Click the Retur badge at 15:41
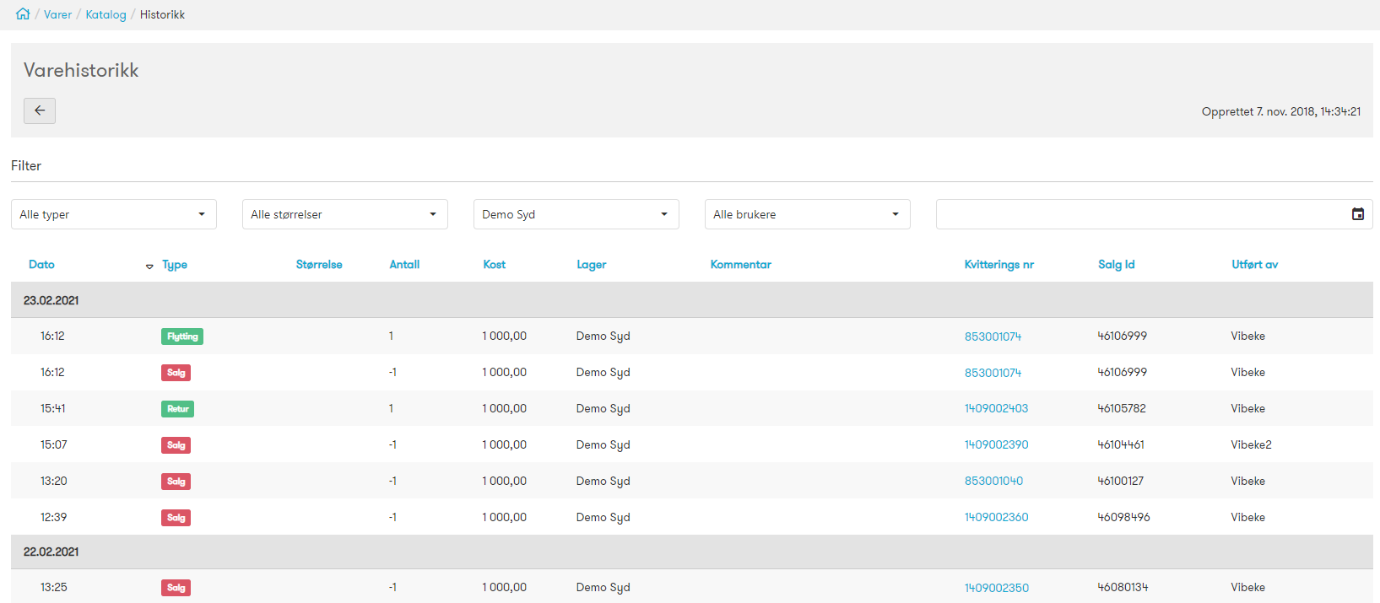The height and width of the screenshot is (603, 1380). click(178, 409)
